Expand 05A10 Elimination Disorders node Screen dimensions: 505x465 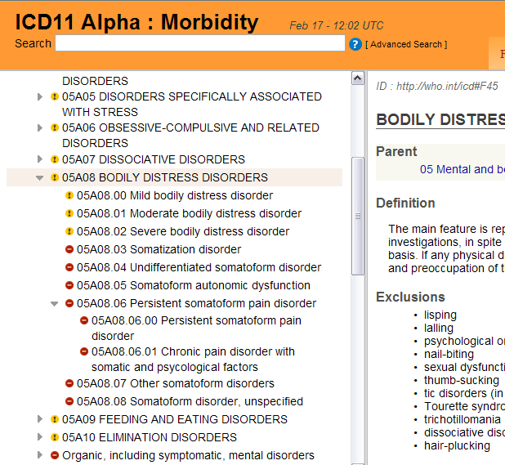(39, 437)
